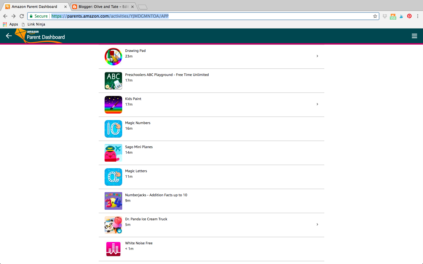This screenshot has width=423, height=264.
Task: Expand Dr. Panda Ice Cream Truck chevron
Action: coord(317,224)
